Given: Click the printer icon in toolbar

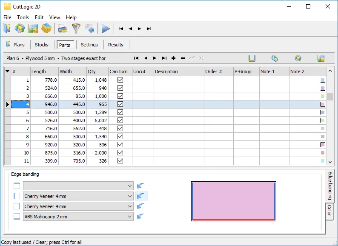Looking at the screenshot, I should [63, 29].
